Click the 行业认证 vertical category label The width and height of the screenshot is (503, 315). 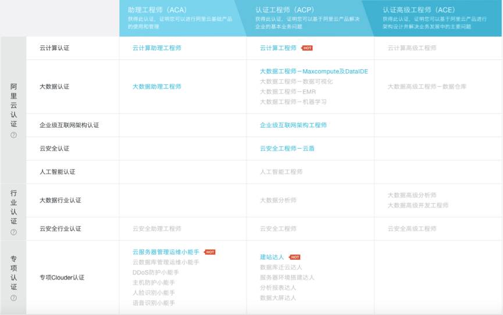13,207
